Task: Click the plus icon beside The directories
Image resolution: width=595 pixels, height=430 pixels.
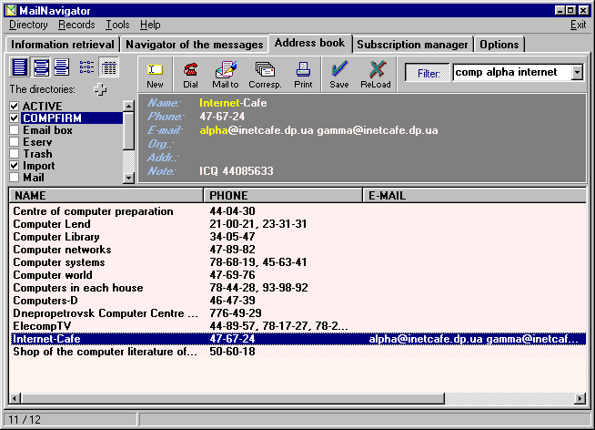Action: (x=100, y=89)
